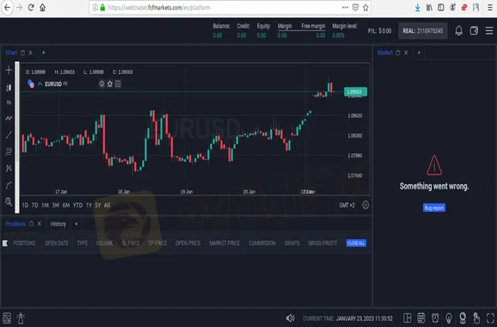This screenshot has height=327, width=497.
Task: Sort by GROSS PROFIT column
Action: pyautogui.click(x=322, y=244)
